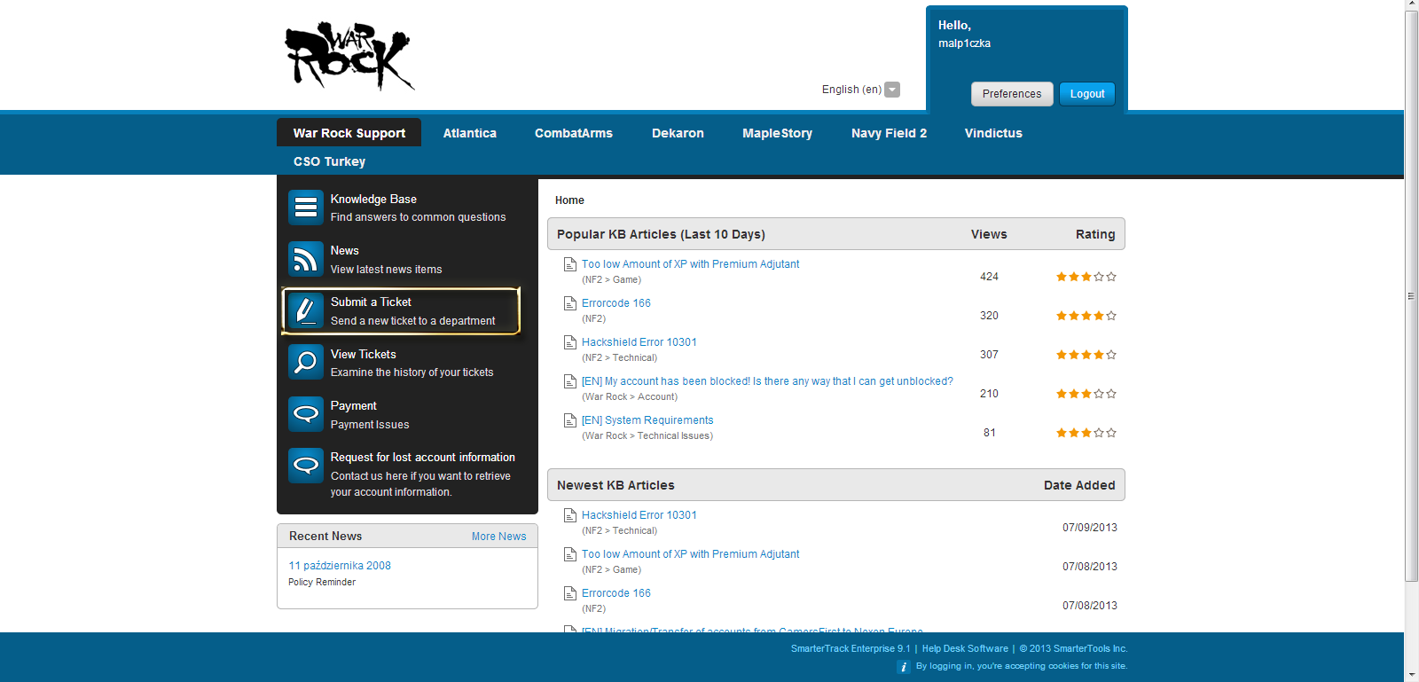The image size is (1419, 682).
Task: Open the 11 października 2008 news item
Action: (x=340, y=566)
